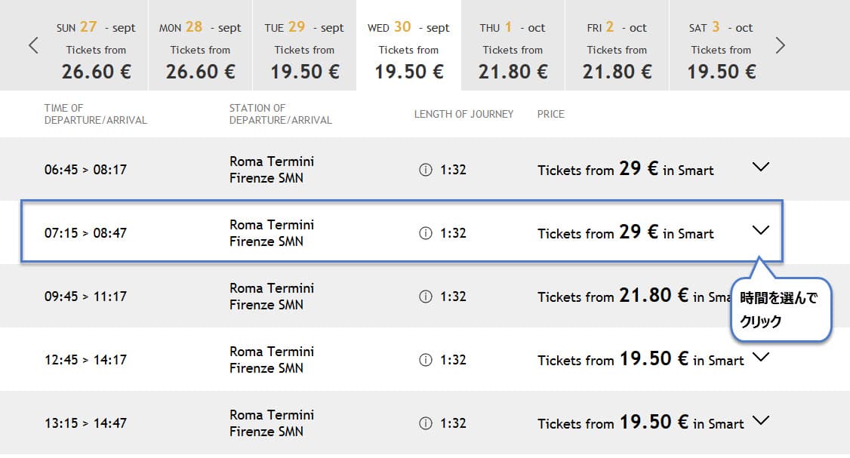Select the SAT 3 oct date tab

pyautogui.click(x=721, y=45)
